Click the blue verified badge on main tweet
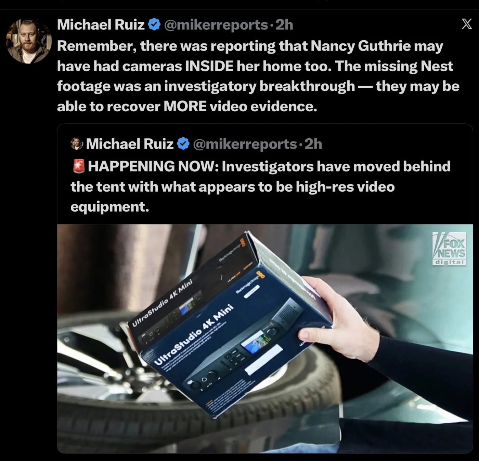 [155, 25]
